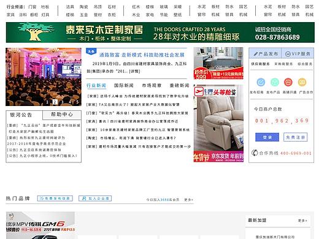Click the yellow 广告合作 circle icon
The image size is (319, 239).
pyautogui.click(x=302, y=82)
